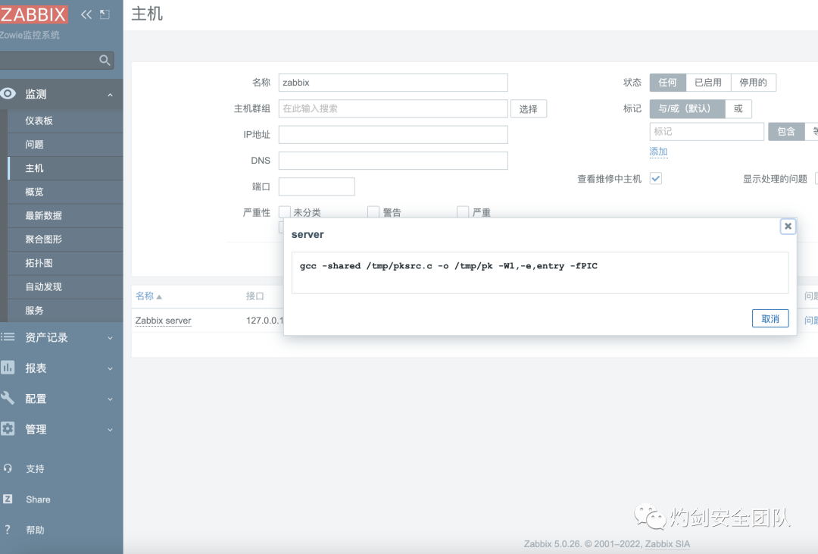The height and width of the screenshot is (554, 818).
Task: Focus the 主机群组 search field
Action: tap(393, 108)
